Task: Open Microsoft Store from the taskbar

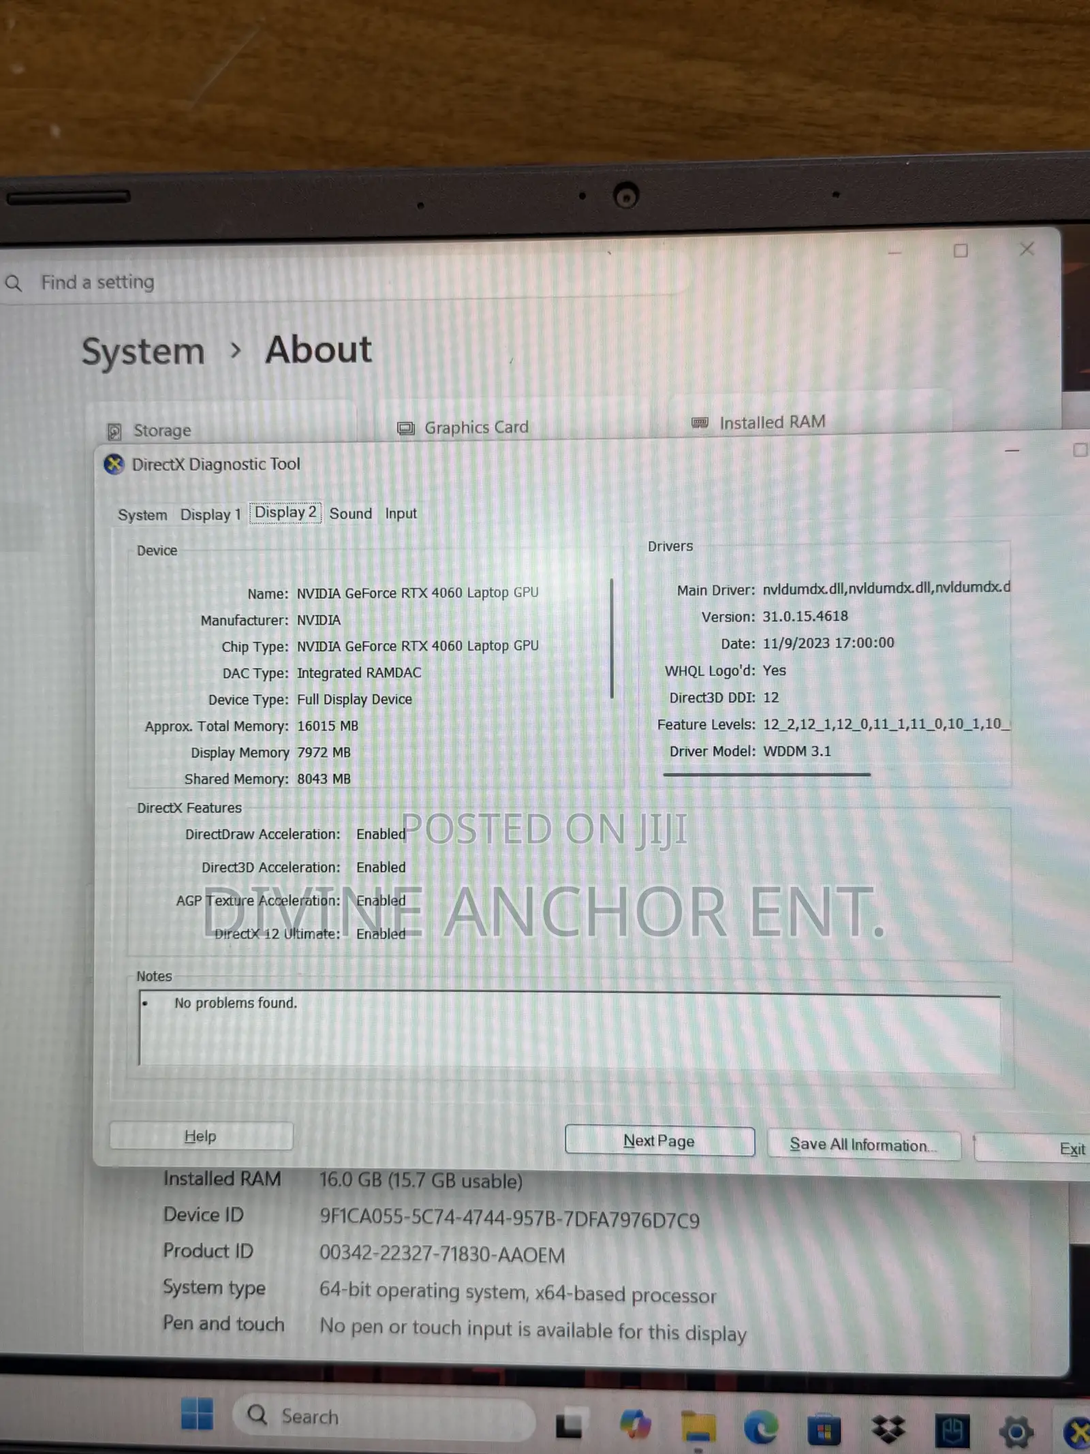Action: 823,1429
